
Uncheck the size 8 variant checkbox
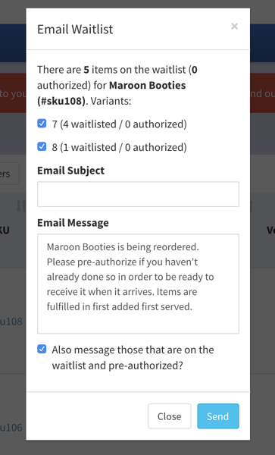point(42,146)
